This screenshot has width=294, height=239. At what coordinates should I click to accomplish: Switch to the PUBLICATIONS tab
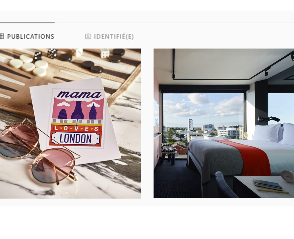point(27,36)
